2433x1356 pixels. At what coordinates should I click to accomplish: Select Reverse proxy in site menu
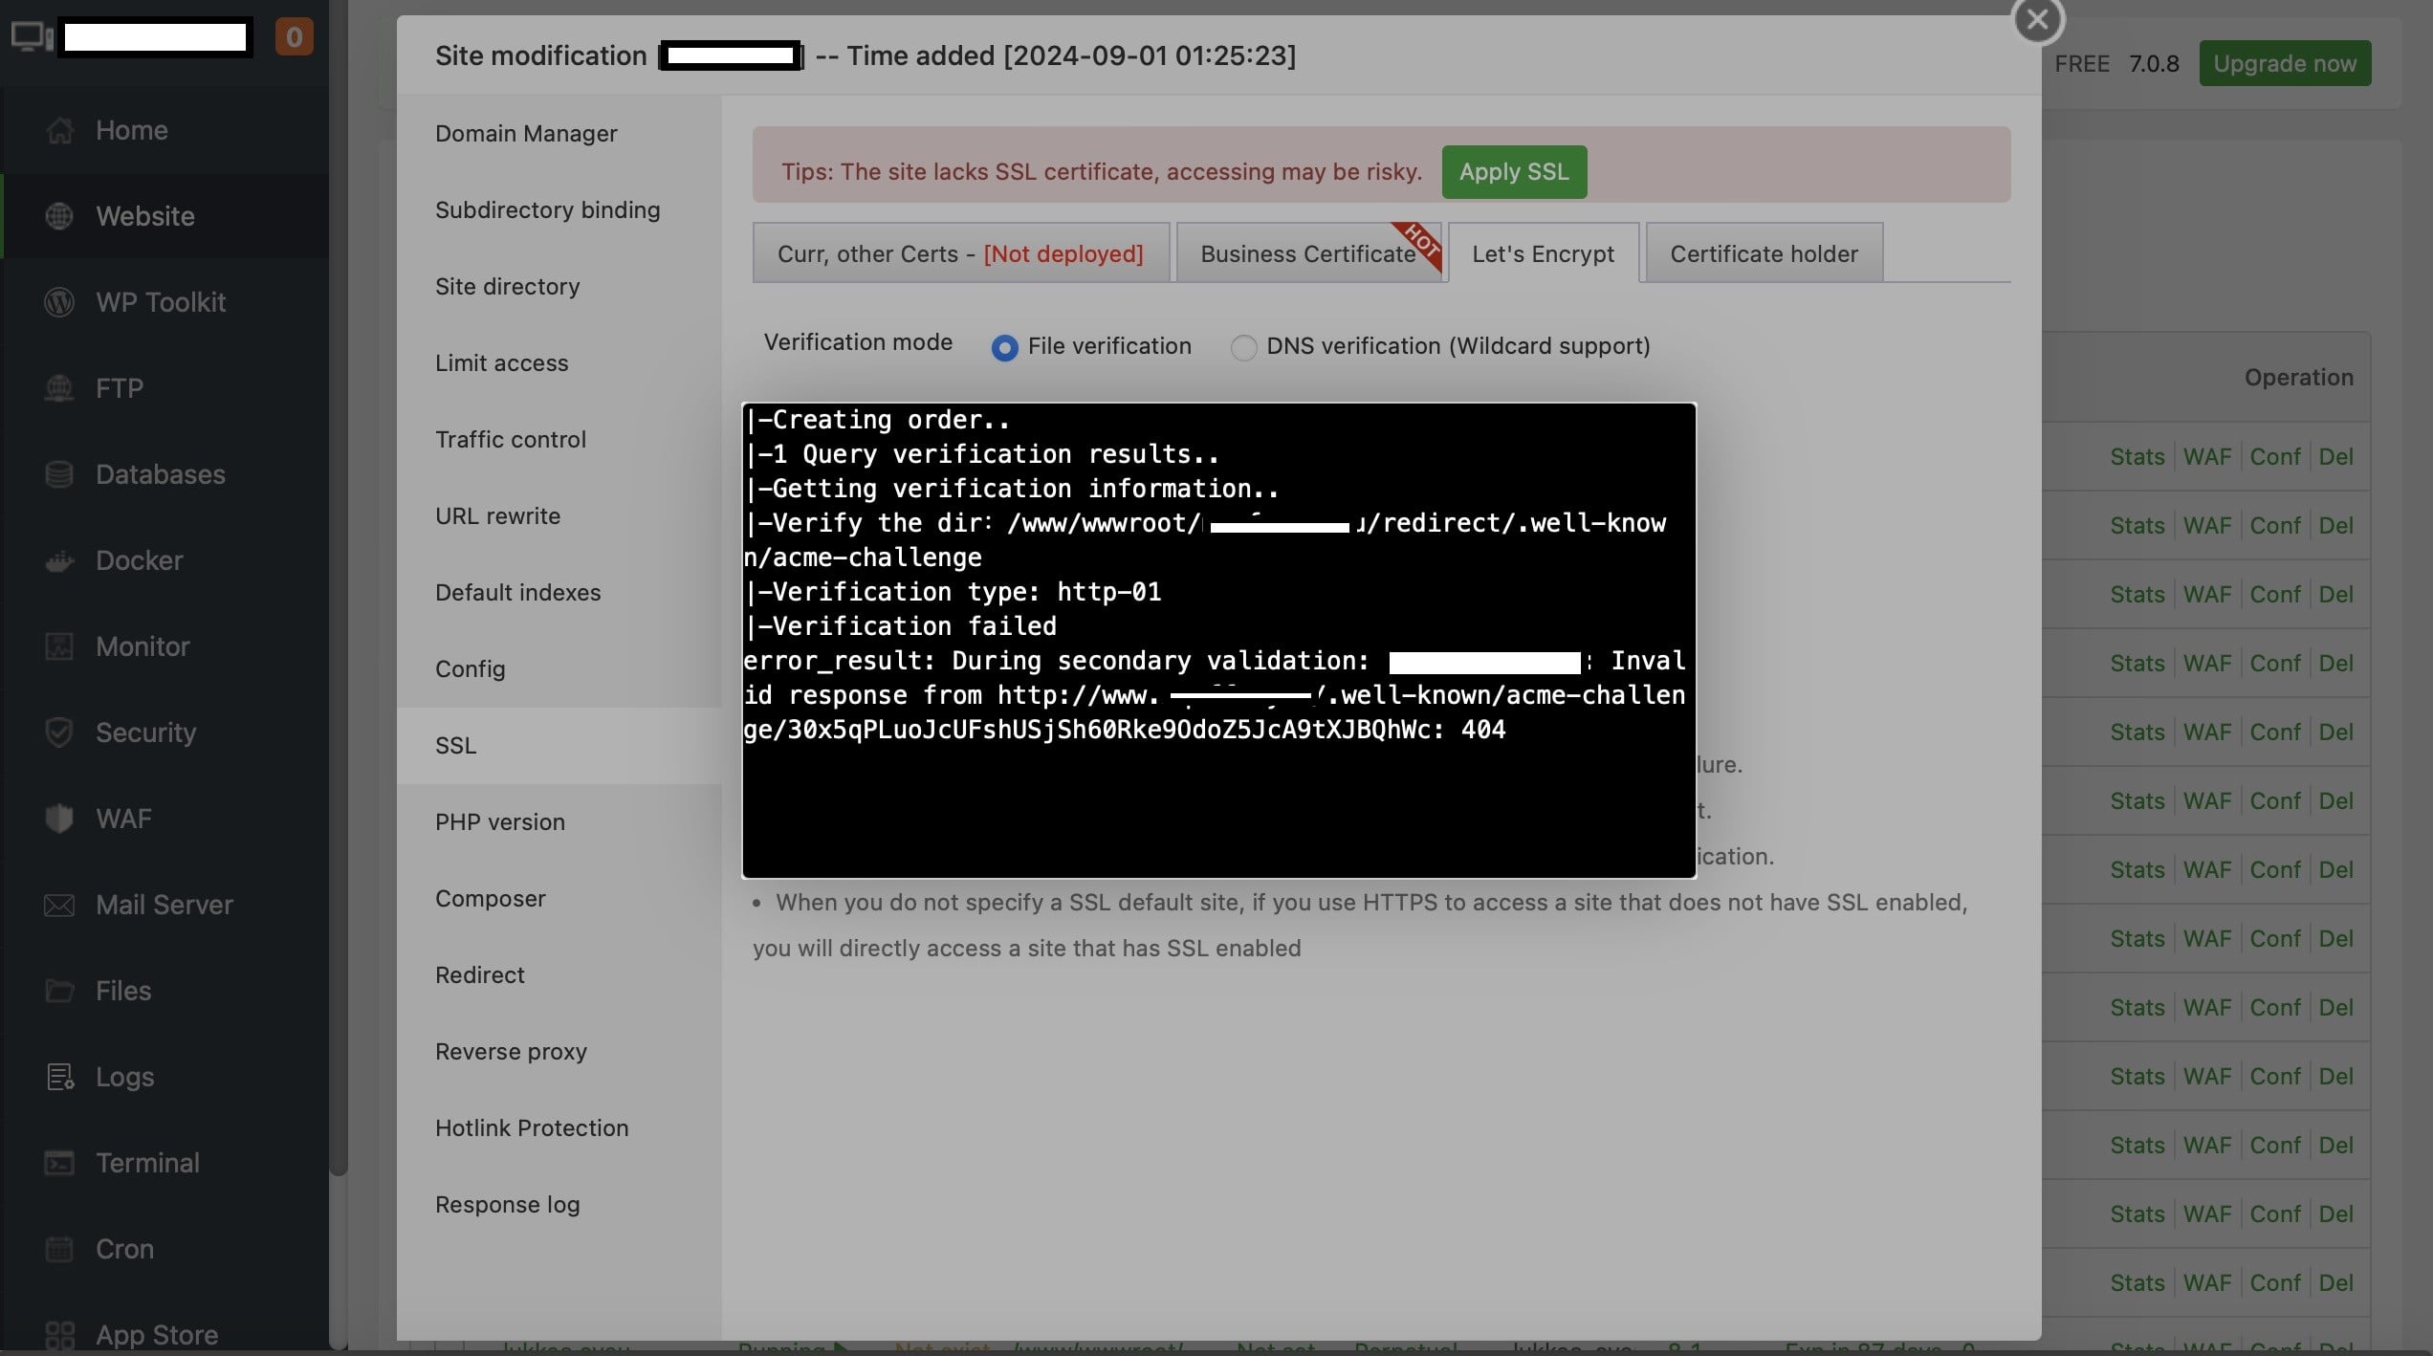(x=511, y=1052)
